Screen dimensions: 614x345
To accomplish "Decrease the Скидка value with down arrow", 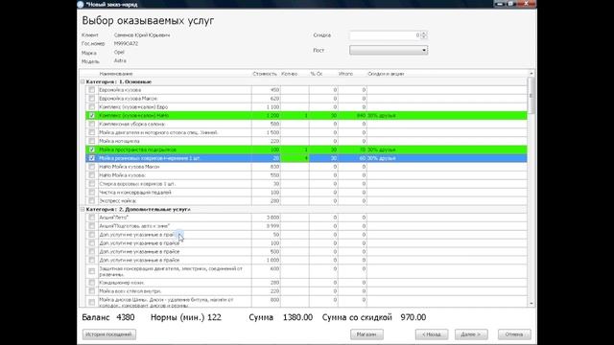I will point(424,37).
